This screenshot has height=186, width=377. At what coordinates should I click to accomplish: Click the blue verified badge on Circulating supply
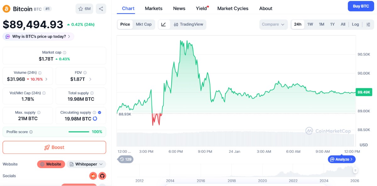pyautogui.click(x=100, y=113)
